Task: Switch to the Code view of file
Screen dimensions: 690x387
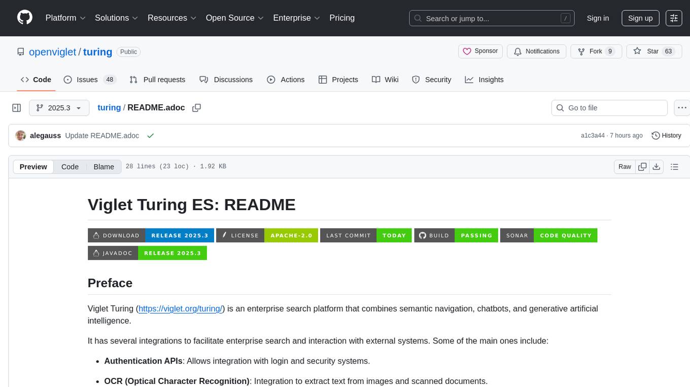Action: pyautogui.click(x=70, y=167)
